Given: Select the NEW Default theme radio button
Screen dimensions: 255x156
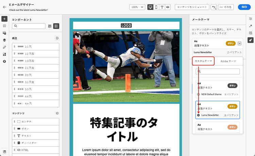Looking at the screenshot, I should (x=199, y=94).
